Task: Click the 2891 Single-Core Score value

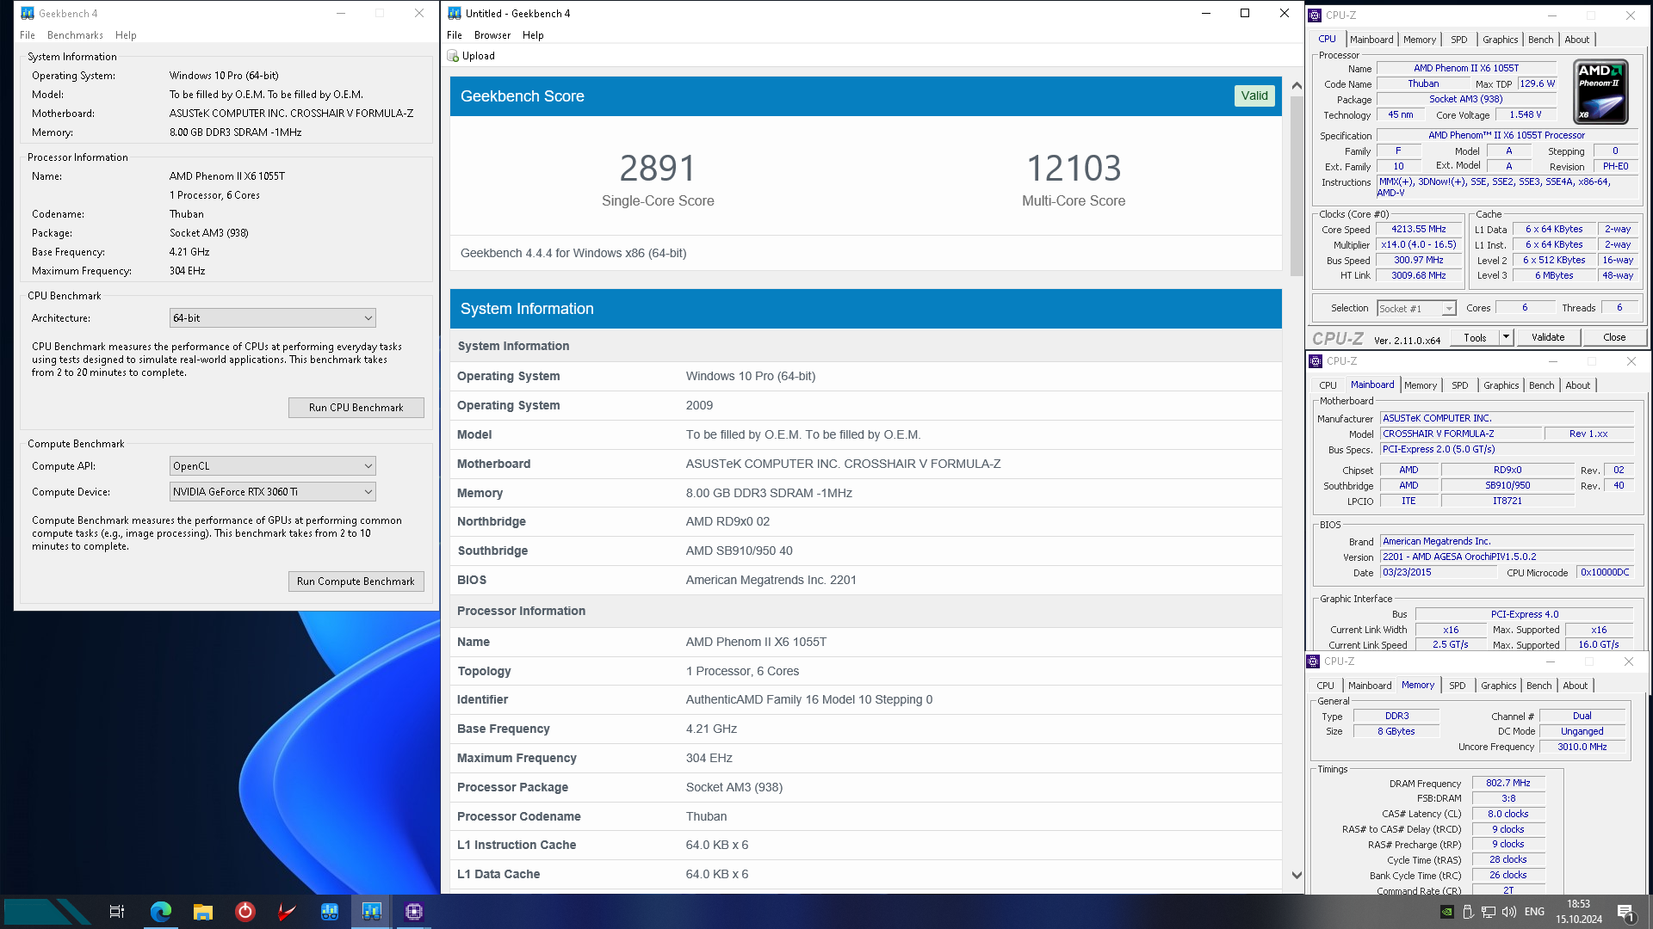Action: point(658,168)
